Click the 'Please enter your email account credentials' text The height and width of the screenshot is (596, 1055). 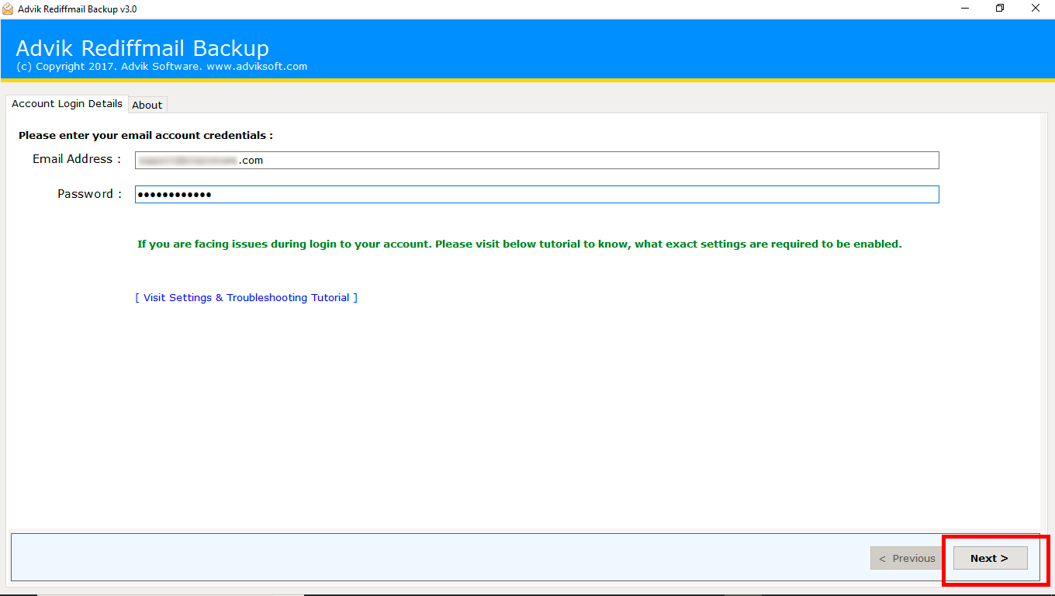(146, 135)
